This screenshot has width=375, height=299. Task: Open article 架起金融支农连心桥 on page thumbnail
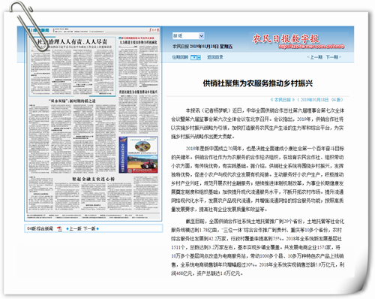93,179
